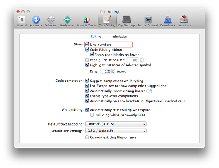Toggle Automatically insert closing braces
The width and height of the screenshot is (219, 168).
point(87,91)
